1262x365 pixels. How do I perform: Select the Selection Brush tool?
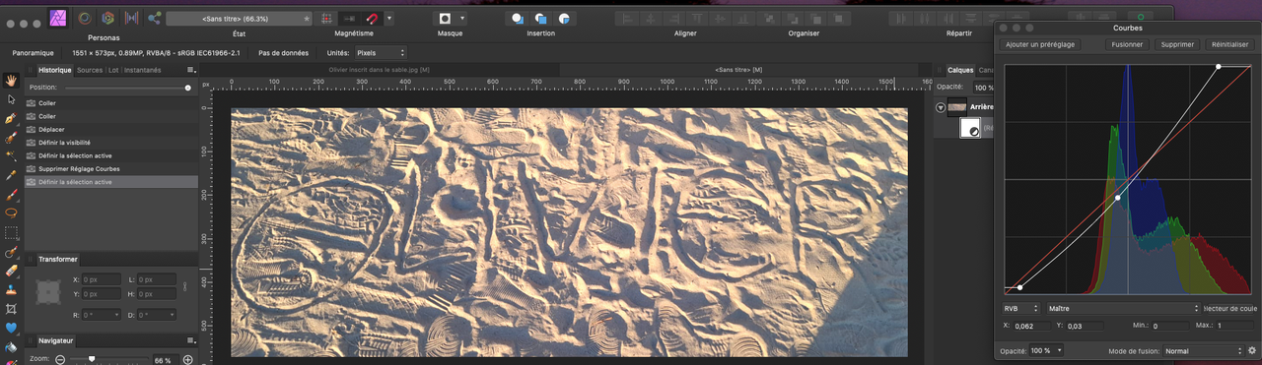[11, 137]
